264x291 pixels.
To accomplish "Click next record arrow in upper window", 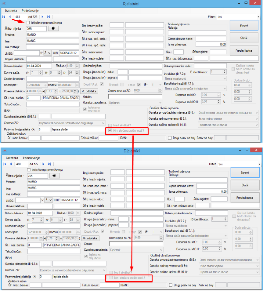I will click(42, 17).
